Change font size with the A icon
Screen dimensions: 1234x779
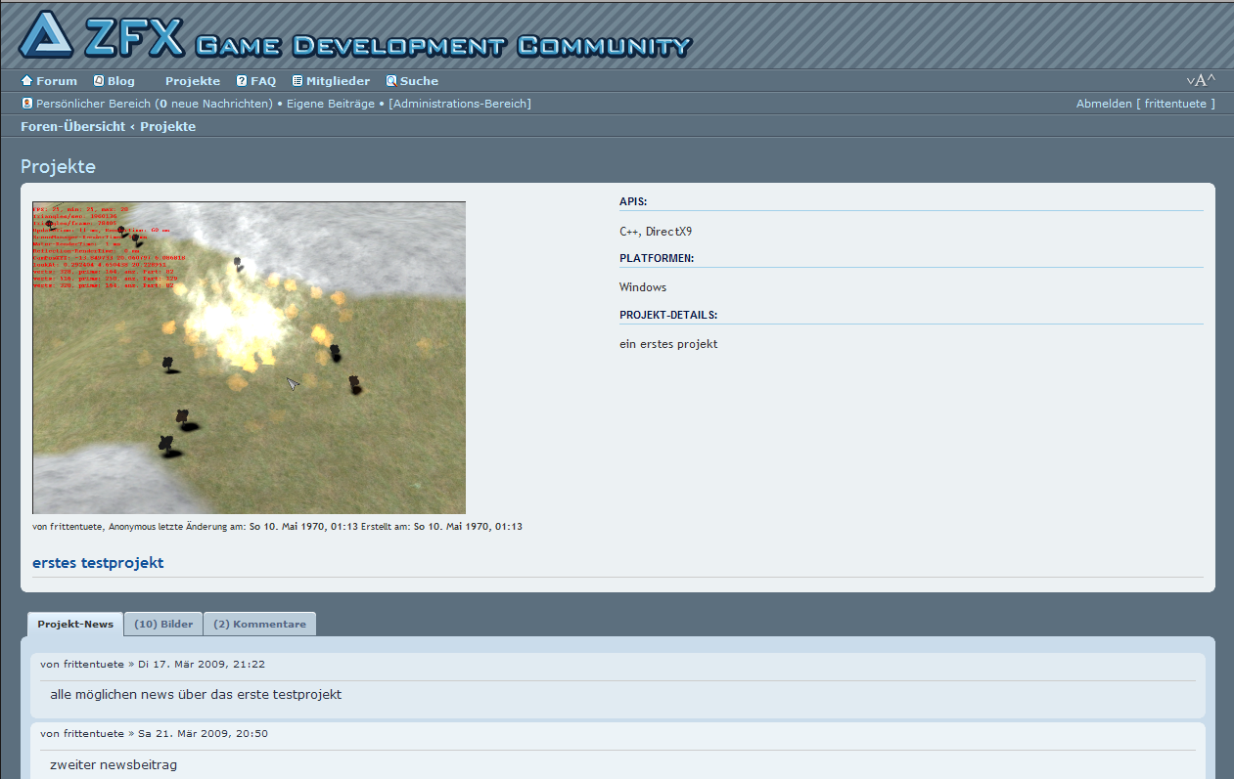click(1201, 80)
